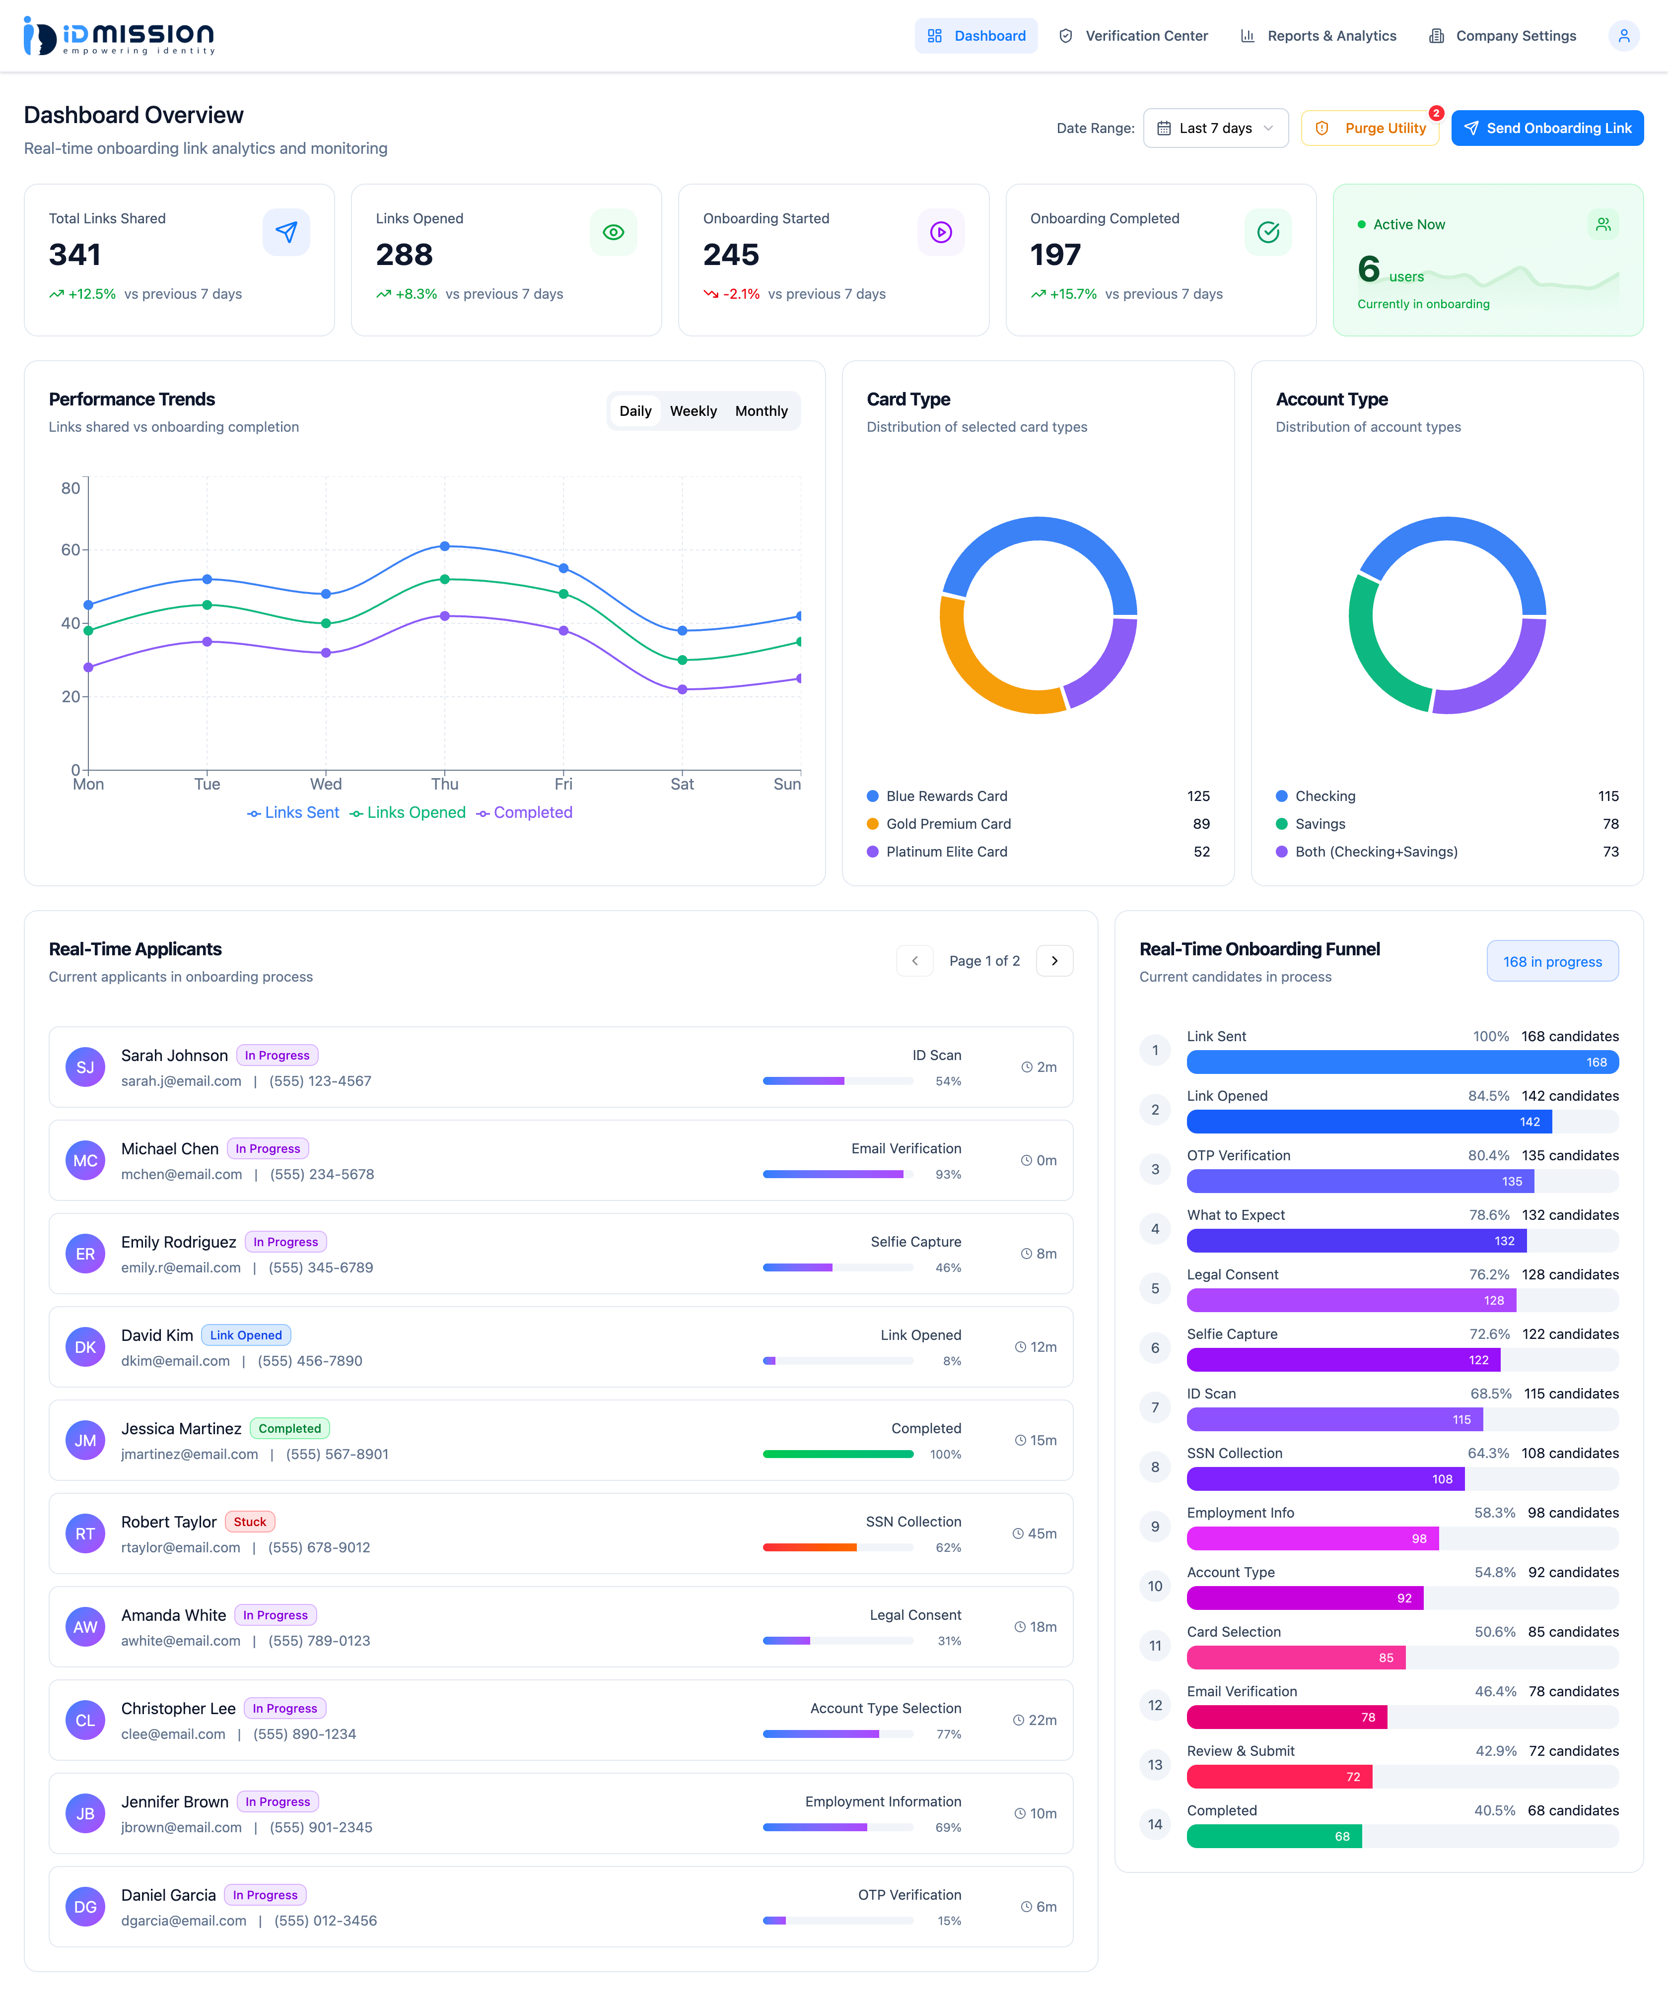This screenshot has height=1996, width=1668.
Task: Click the red notification badge on Purge Utility
Action: pyautogui.click(x=1436, y=113)
